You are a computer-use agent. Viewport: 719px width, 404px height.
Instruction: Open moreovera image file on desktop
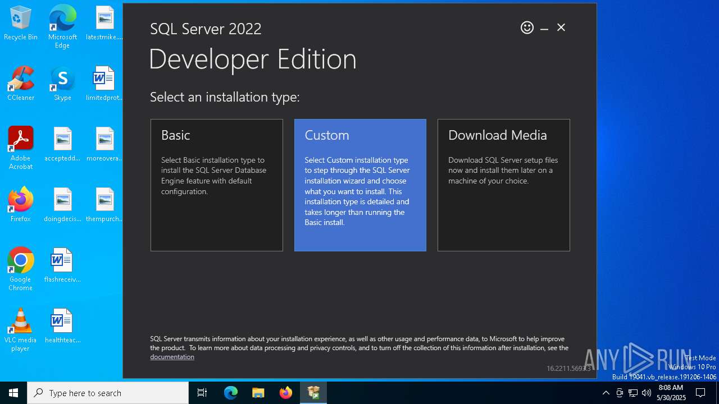(x=104, y=145)
